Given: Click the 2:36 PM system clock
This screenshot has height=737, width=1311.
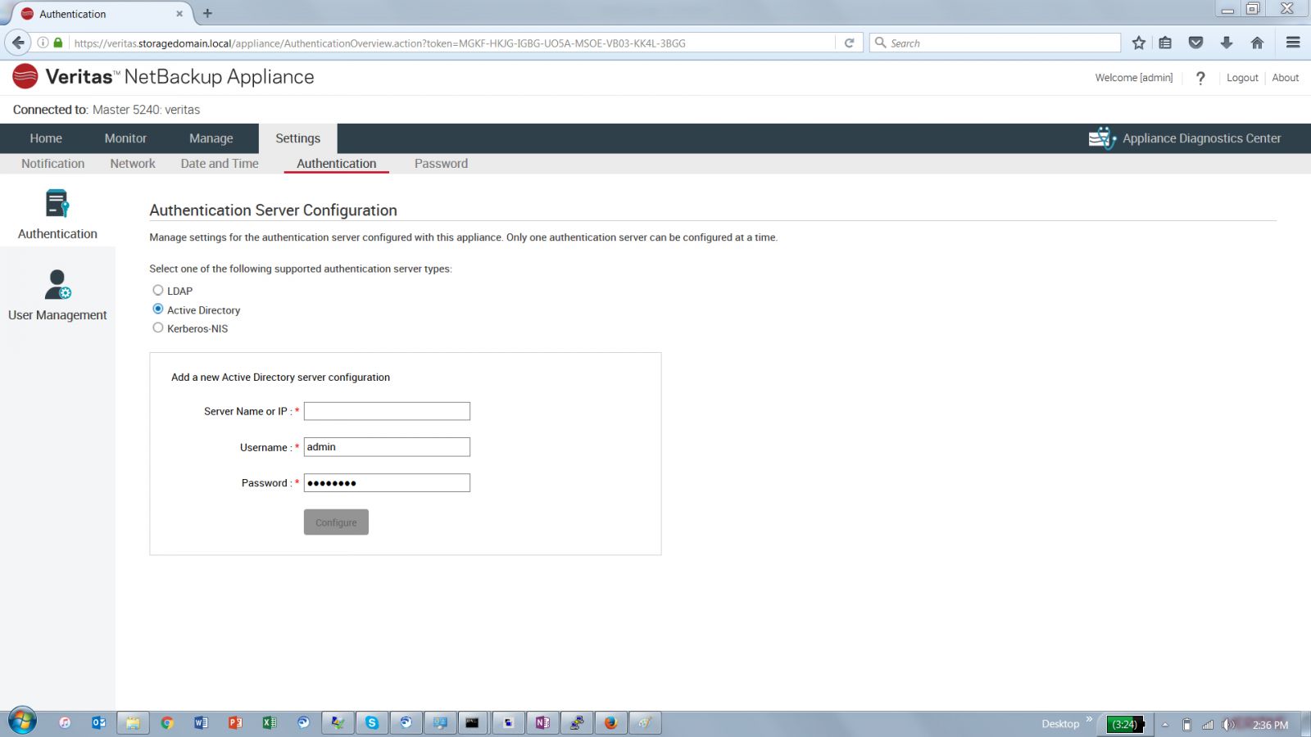Looking at the screenshot, I should 1270,725.
